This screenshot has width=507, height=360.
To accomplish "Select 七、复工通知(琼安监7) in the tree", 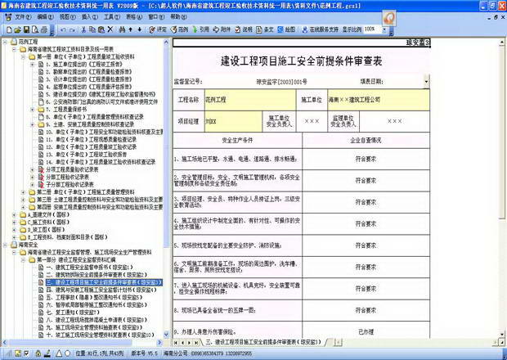I will click(73, 313).
